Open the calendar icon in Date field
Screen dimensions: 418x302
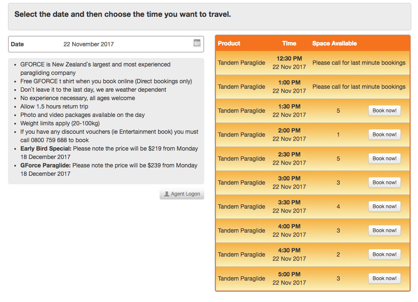(197, 43)
